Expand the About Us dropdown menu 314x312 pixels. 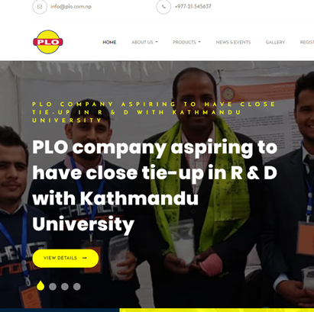(x=144, y=42)
